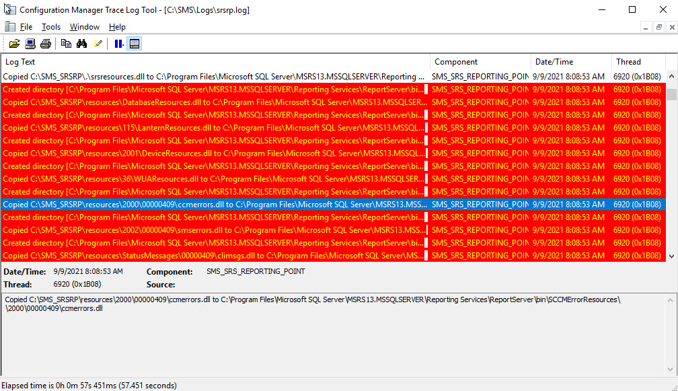
Task: Click the Component column header
Action: click(480, 62)
